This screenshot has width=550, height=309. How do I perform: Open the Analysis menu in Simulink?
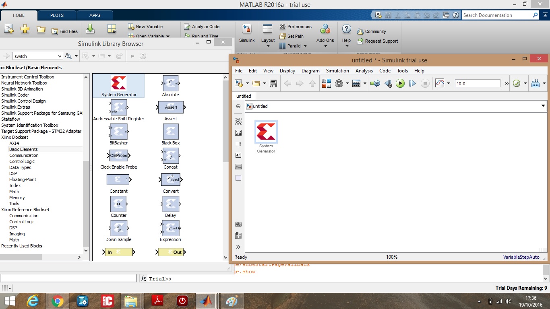point(364,71)
